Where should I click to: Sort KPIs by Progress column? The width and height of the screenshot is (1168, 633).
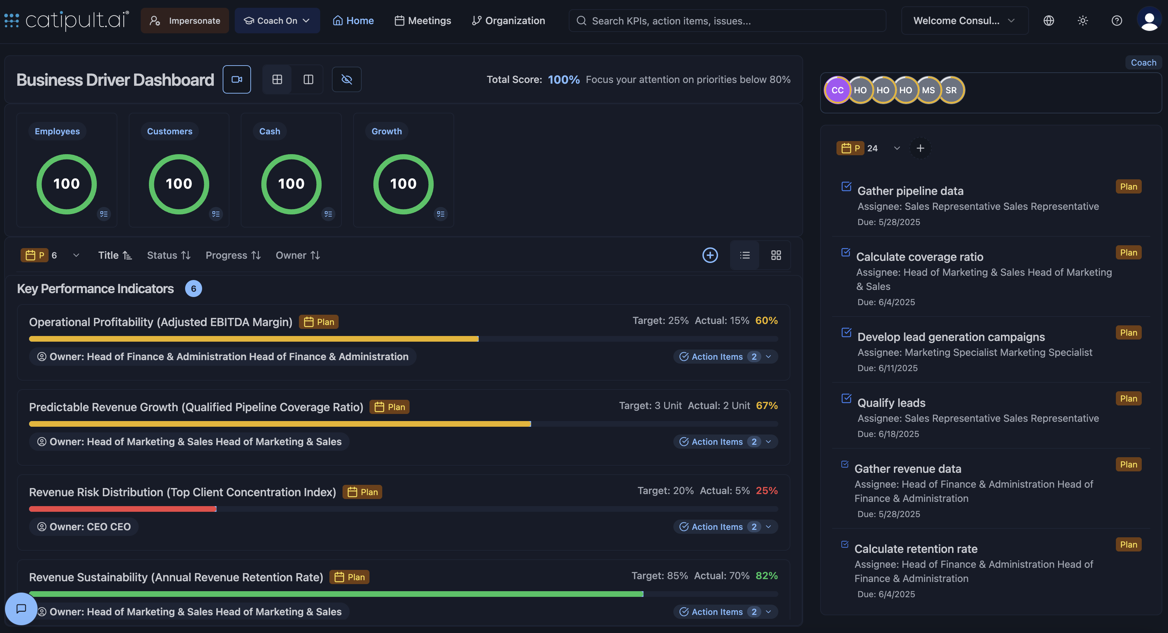click(x=233, y=255)
